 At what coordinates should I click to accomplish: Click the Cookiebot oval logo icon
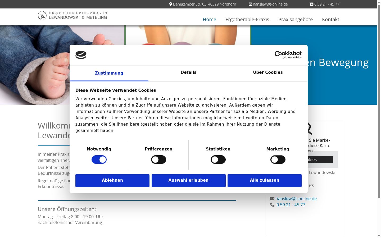pyautogui.click(x=81, y=55)
